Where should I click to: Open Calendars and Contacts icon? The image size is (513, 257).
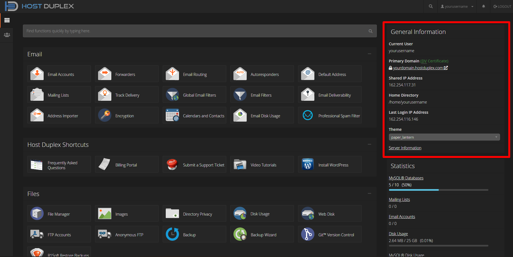(172, 115)
